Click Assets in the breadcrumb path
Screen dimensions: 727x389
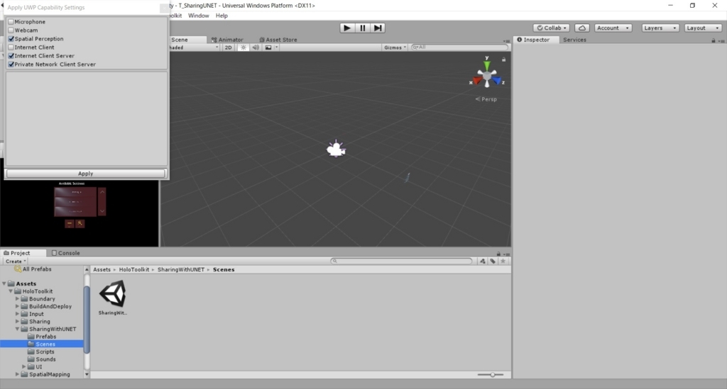tap(102, 270)
